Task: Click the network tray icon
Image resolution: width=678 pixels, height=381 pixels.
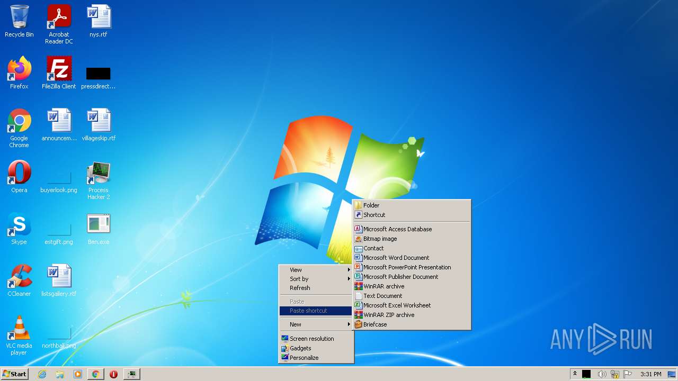Action: coord(615,374)
